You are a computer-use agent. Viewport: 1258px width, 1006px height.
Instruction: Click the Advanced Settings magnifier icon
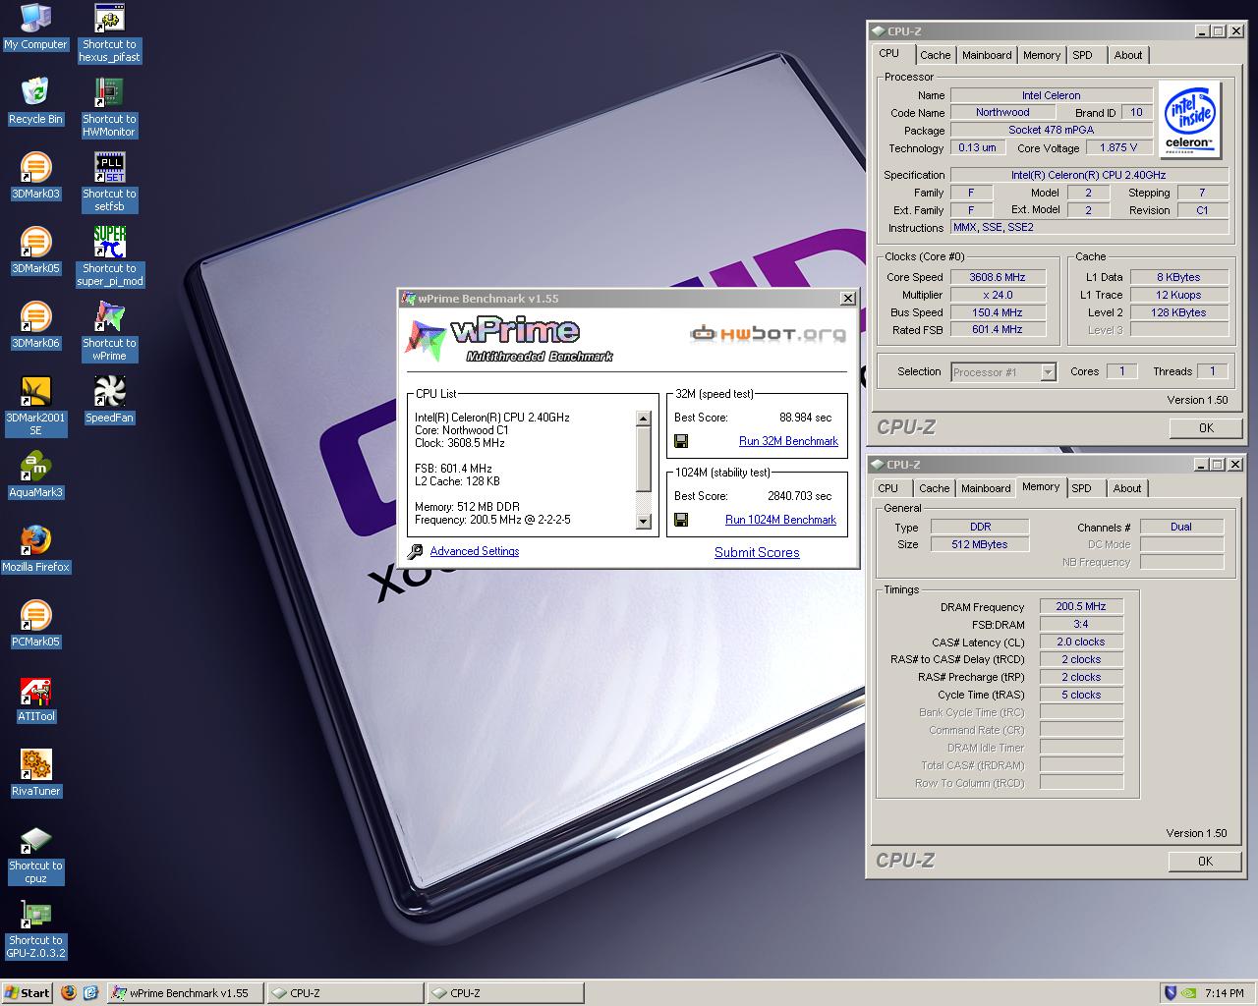click(x=415, y=552)
